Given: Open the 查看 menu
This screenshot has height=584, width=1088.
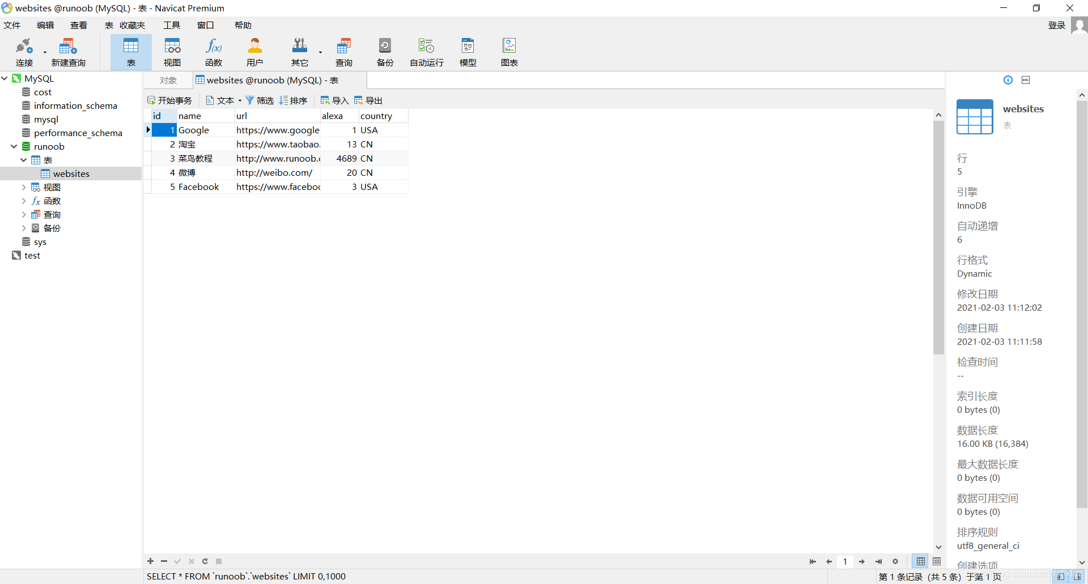Looking at the screenshot, I should [79, 26].
